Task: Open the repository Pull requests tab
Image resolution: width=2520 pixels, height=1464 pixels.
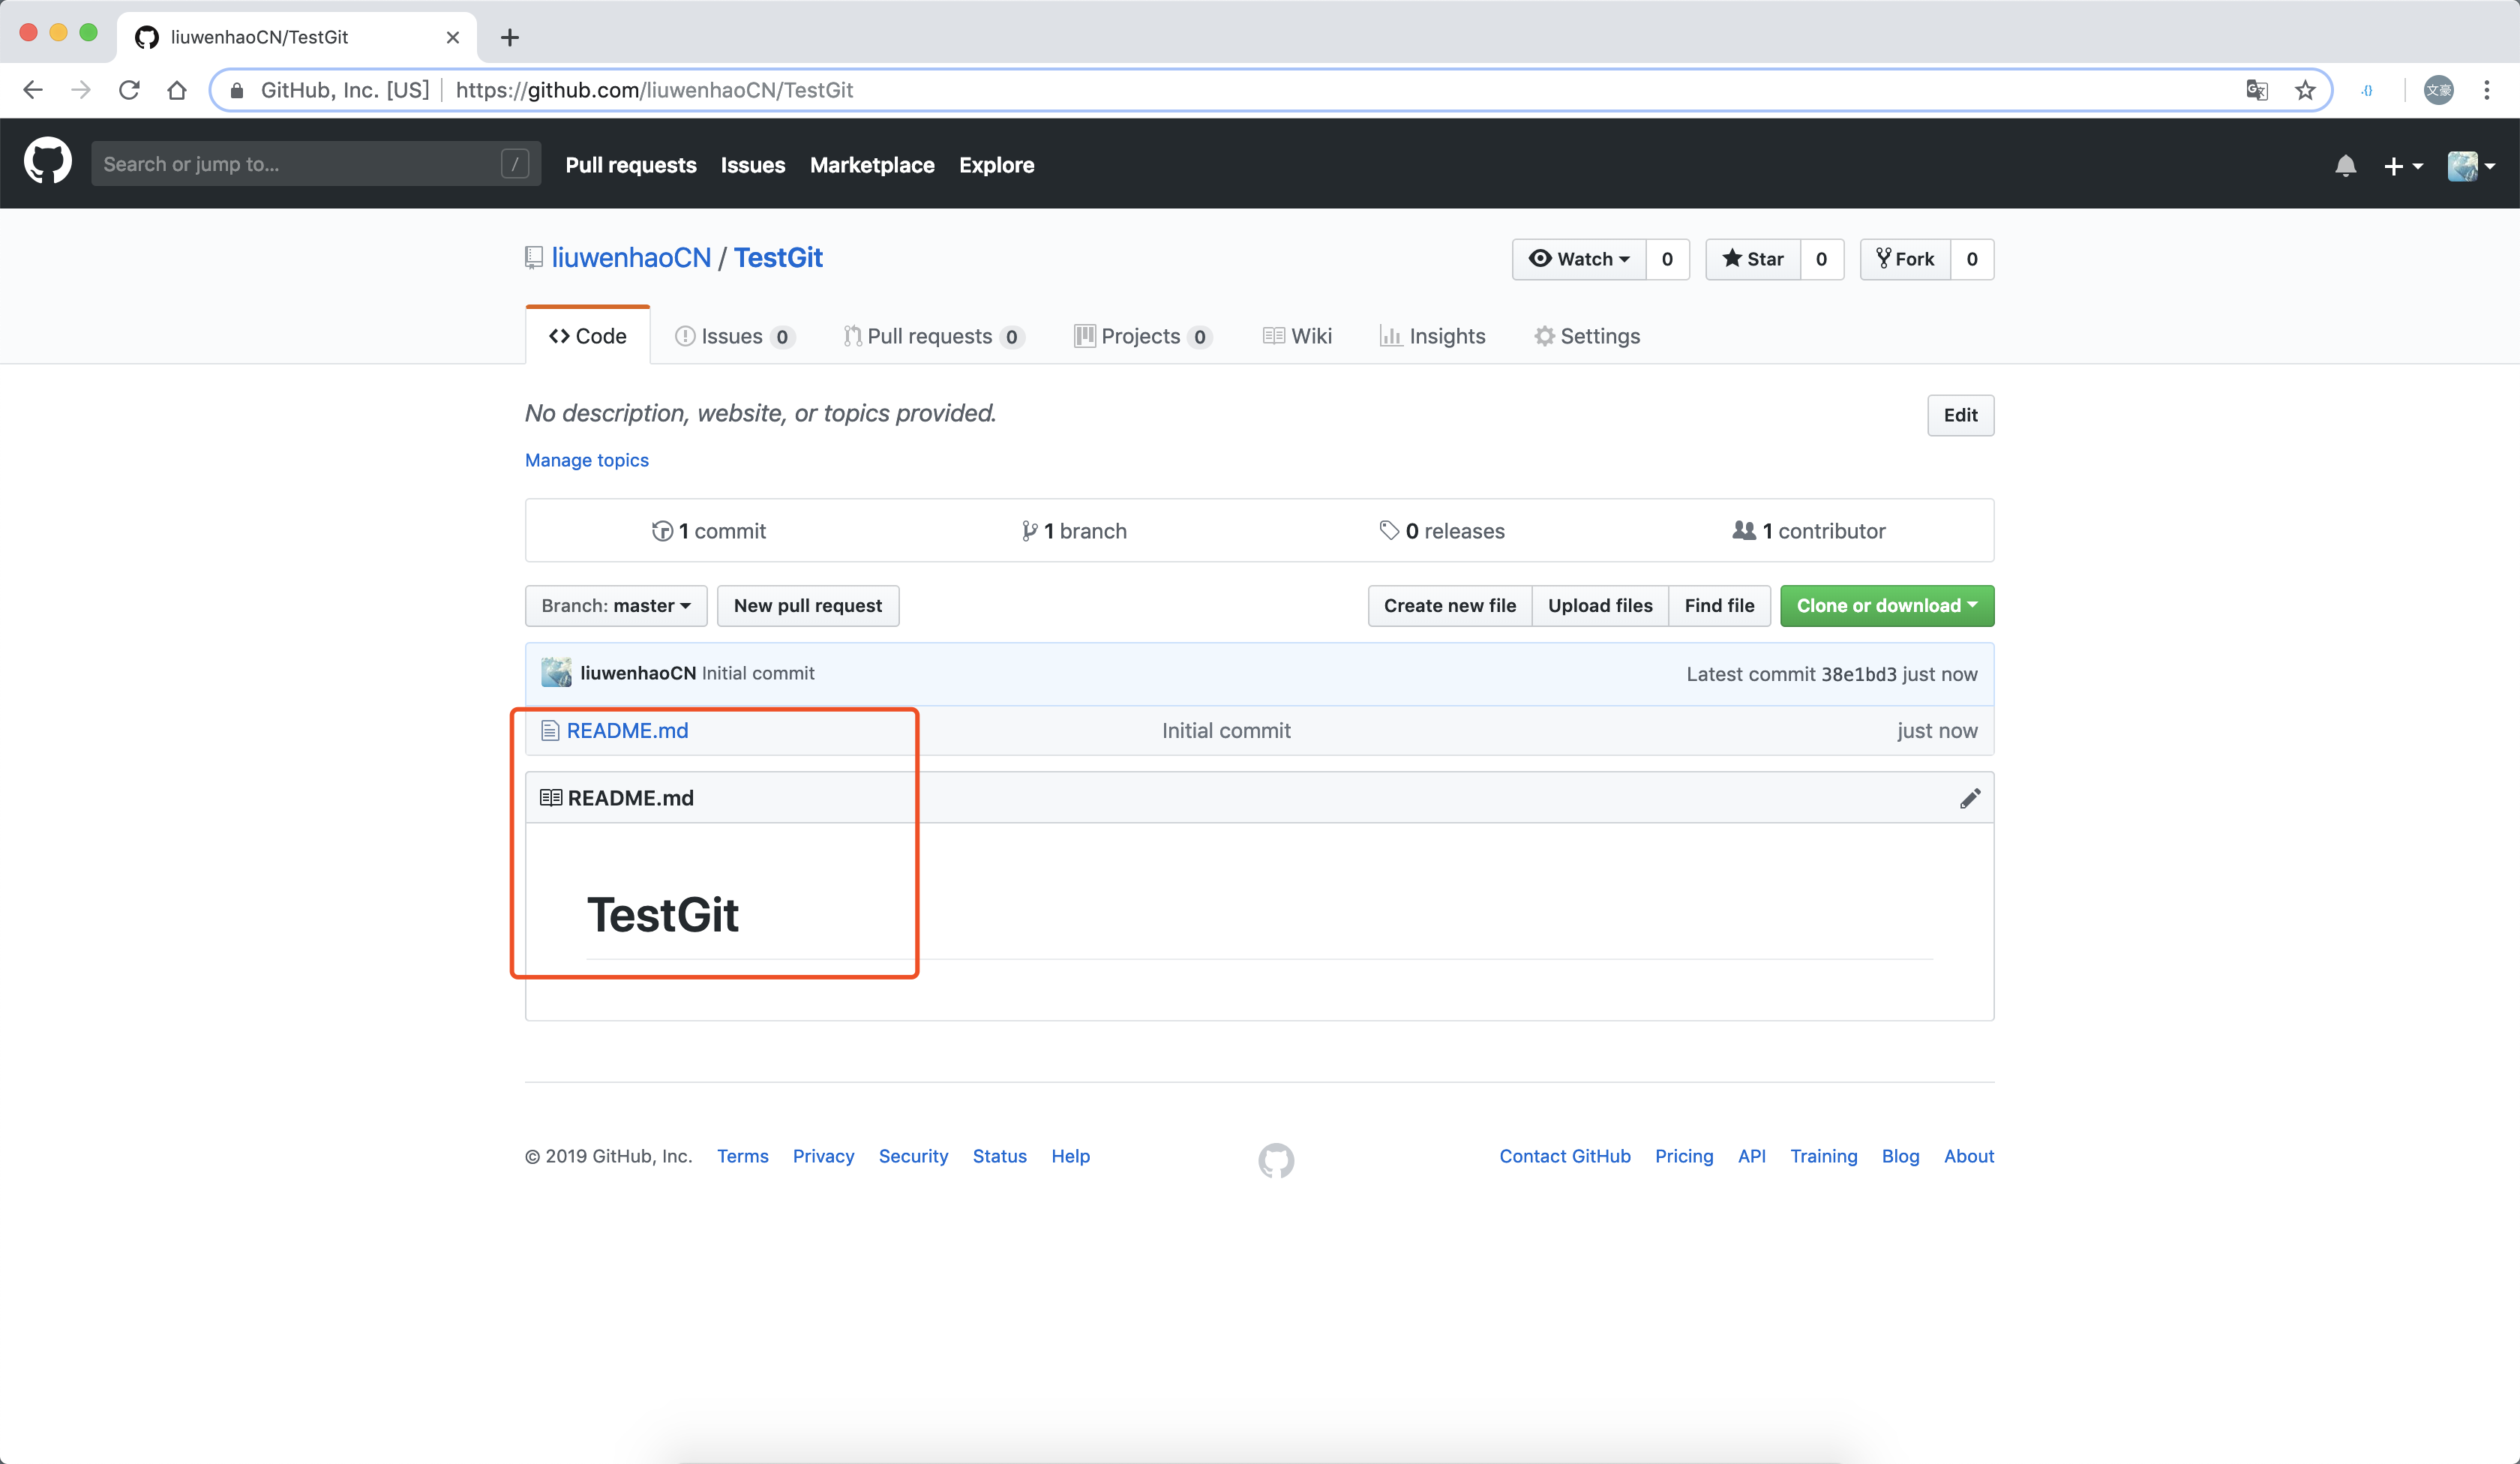Action: [934, 336]
